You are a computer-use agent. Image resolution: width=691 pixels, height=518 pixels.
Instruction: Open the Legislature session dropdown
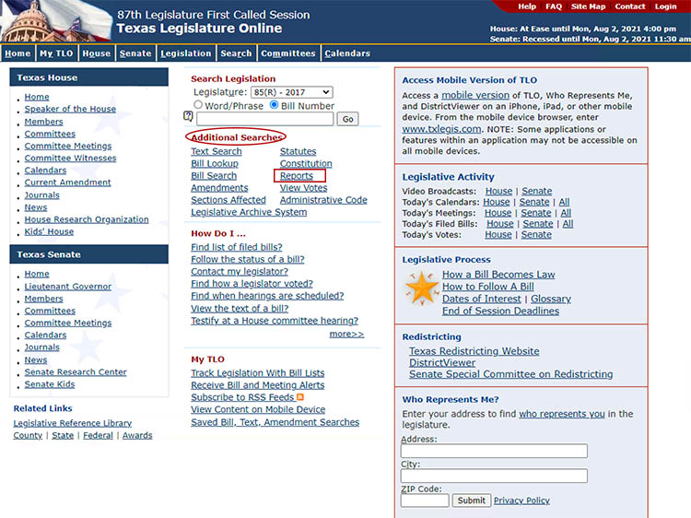coord(291,92)
